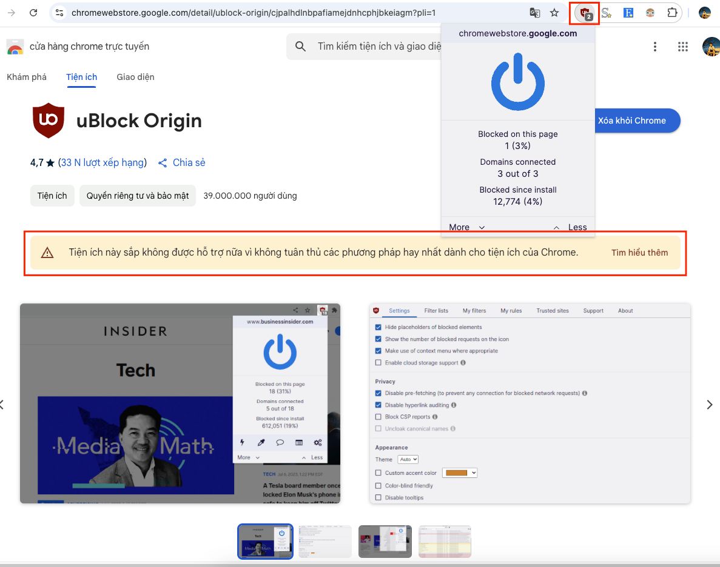Open the Tiện ích tab

(82, 77)
